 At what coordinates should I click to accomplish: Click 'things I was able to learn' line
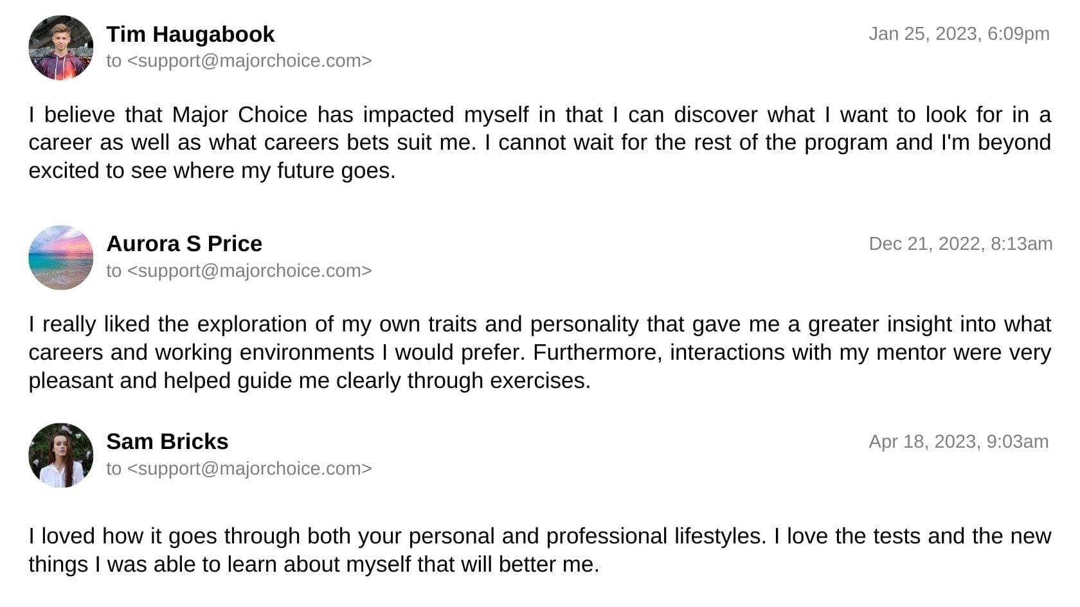pyautogui.click(x=314, y=564)
